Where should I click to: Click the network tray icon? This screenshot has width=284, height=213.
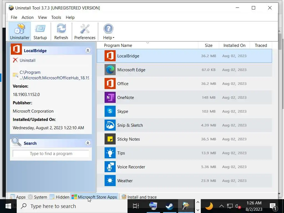coord(230,206)
